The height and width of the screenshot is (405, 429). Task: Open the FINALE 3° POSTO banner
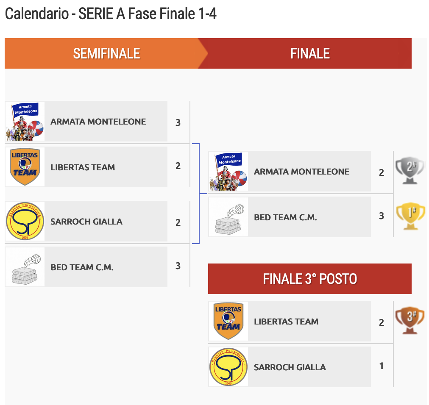(x=310, y=279)
